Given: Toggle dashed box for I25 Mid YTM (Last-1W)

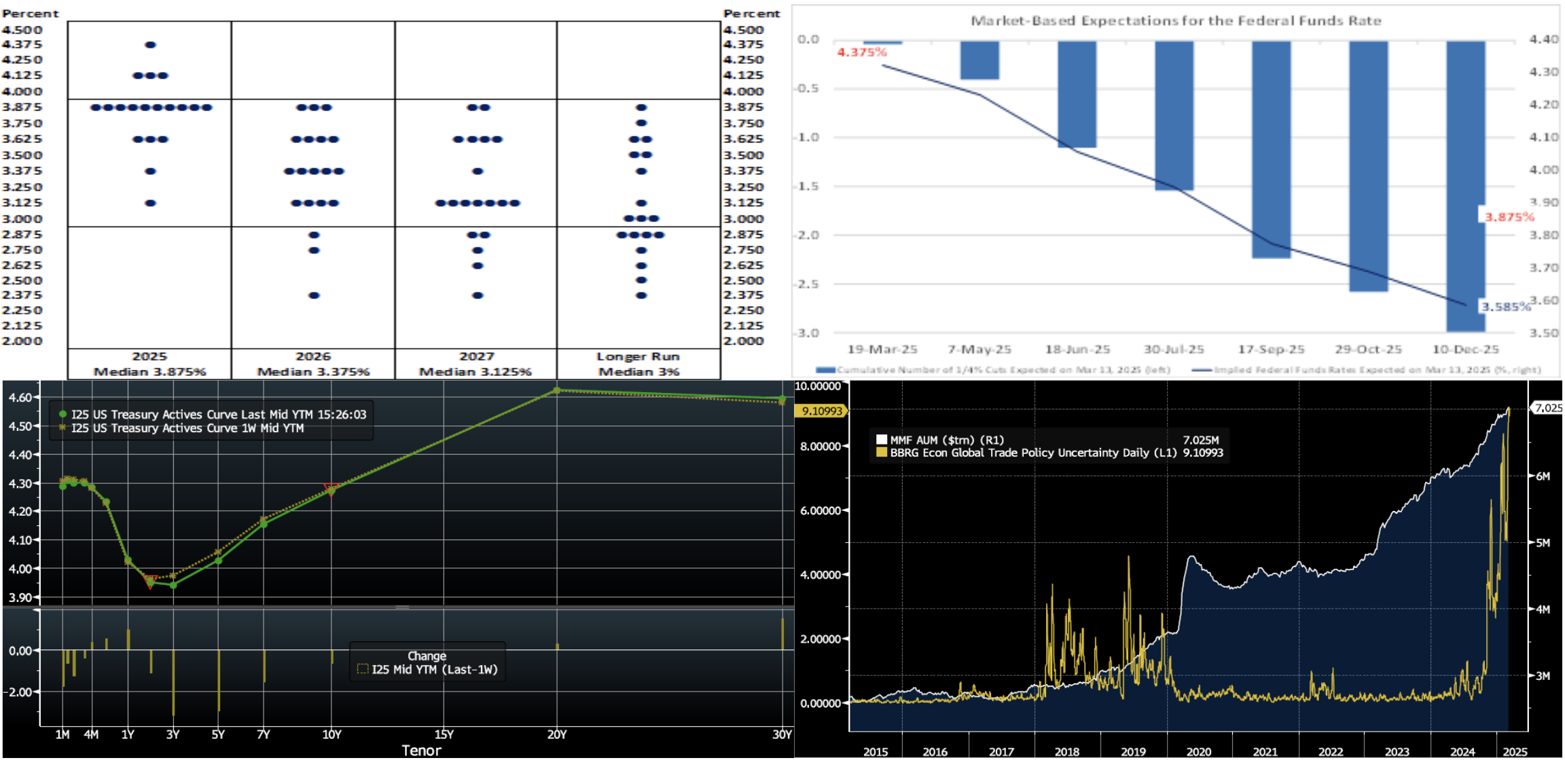Looking at the screenshot, I should click(363, 669).
